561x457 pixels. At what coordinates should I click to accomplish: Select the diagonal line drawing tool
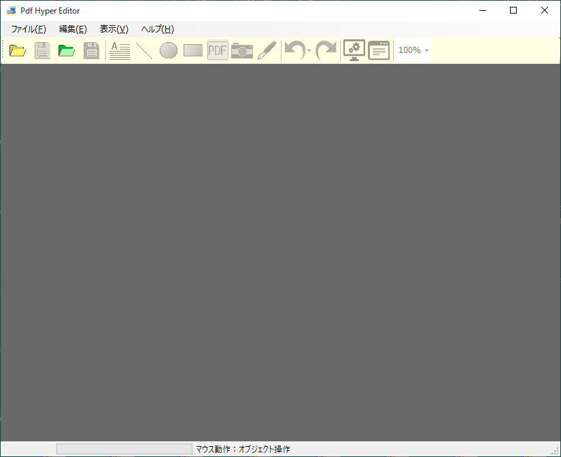coord(144,50)
